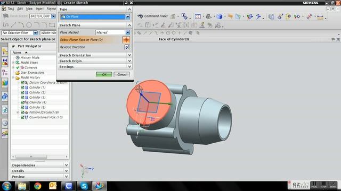Open the No Selection Filter dropdown
Image resolution: width=341 pixels, height=191 pixels.
point(35,33)
